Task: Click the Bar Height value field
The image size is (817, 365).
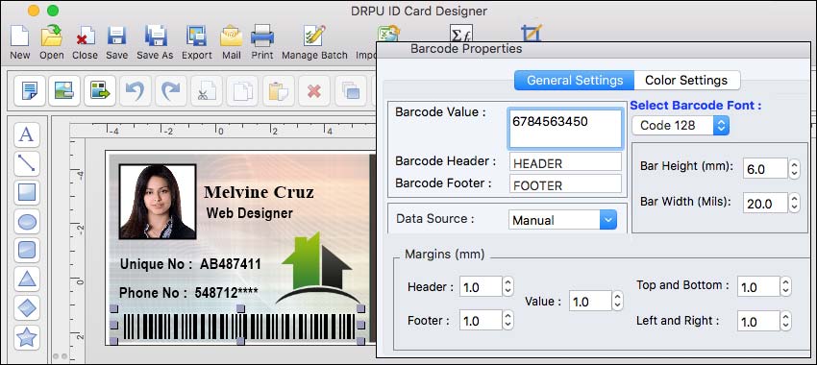Action: click(x=765, y=168)
